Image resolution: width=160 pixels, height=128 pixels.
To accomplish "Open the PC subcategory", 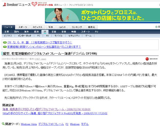I will pos(39,36).
